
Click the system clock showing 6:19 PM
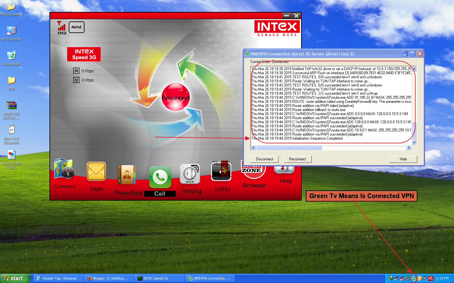point(442,278)
